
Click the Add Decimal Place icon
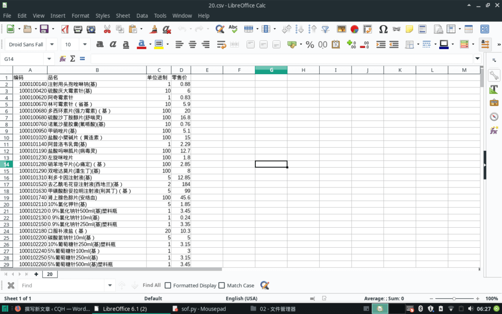[x=351, y=44]
